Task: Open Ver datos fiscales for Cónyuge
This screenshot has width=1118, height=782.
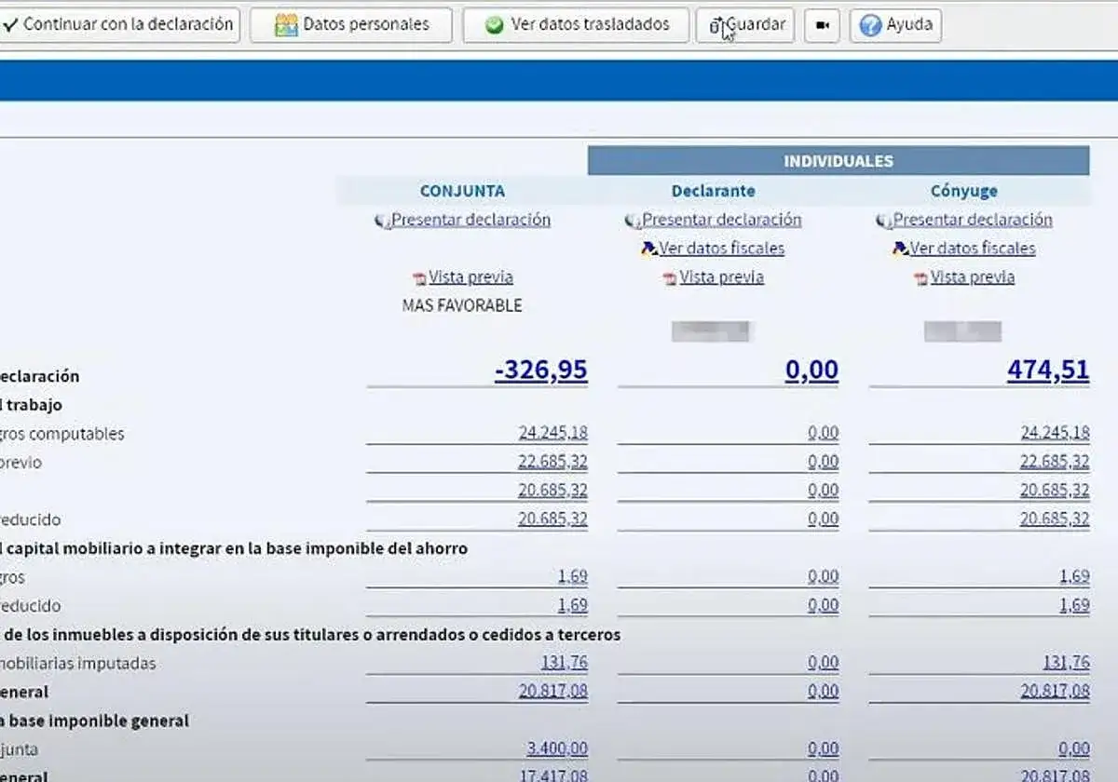Action: [x=973, y=249]
